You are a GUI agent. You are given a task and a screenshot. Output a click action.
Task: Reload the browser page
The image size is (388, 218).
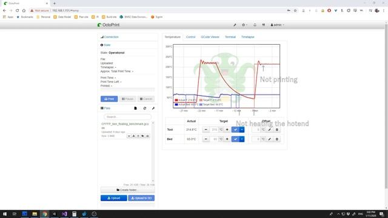[18, 11]
